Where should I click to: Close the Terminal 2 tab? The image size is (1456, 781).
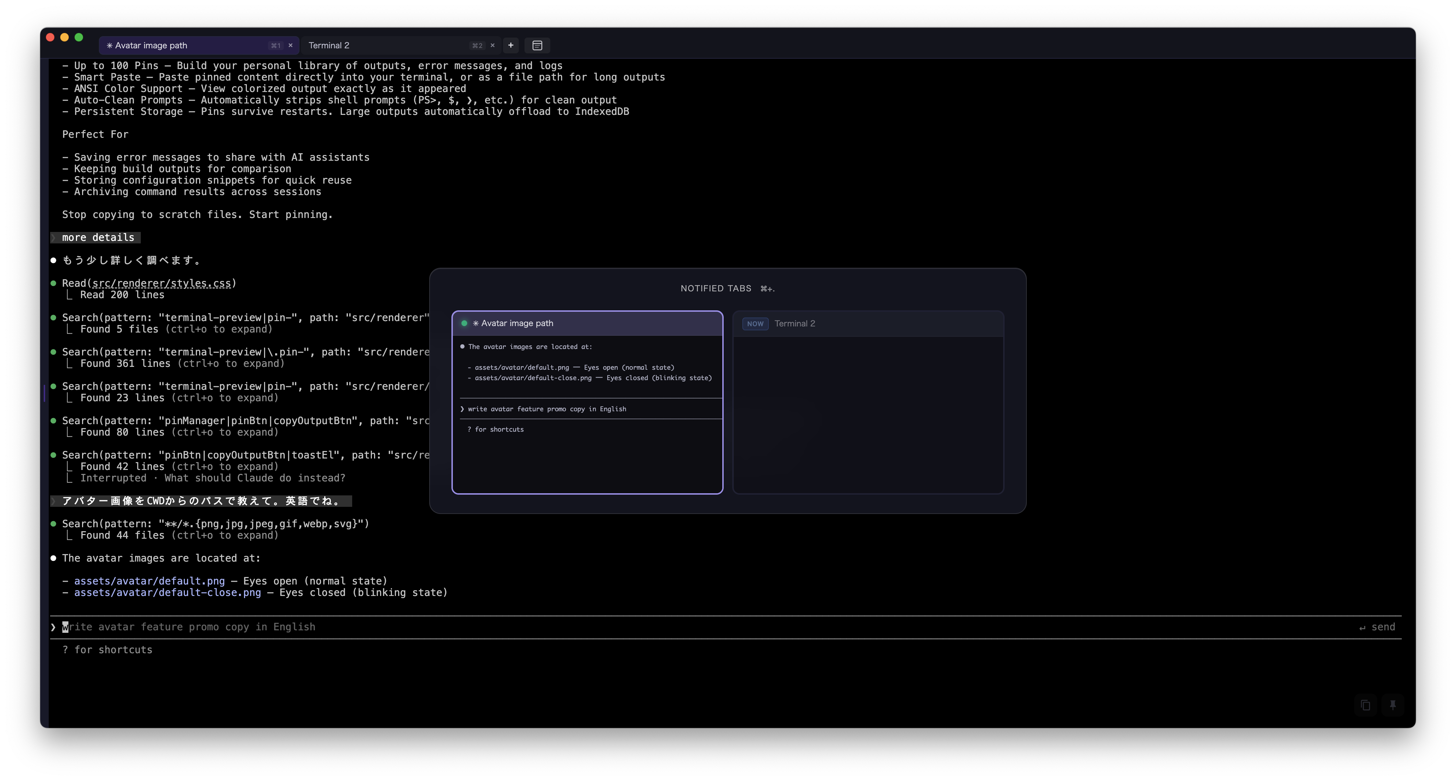click(492, 45)
